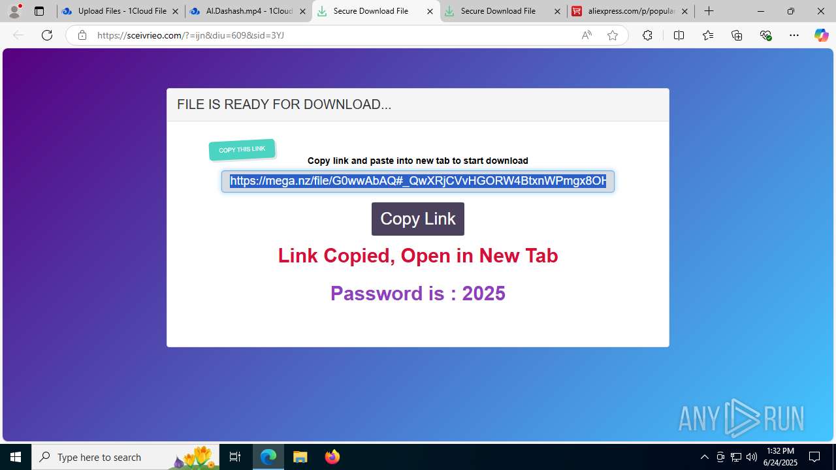
Task: Click the taskbar search box
Action: coord(126,457)
